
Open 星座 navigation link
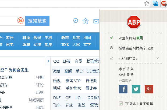[x=48, y=44]
